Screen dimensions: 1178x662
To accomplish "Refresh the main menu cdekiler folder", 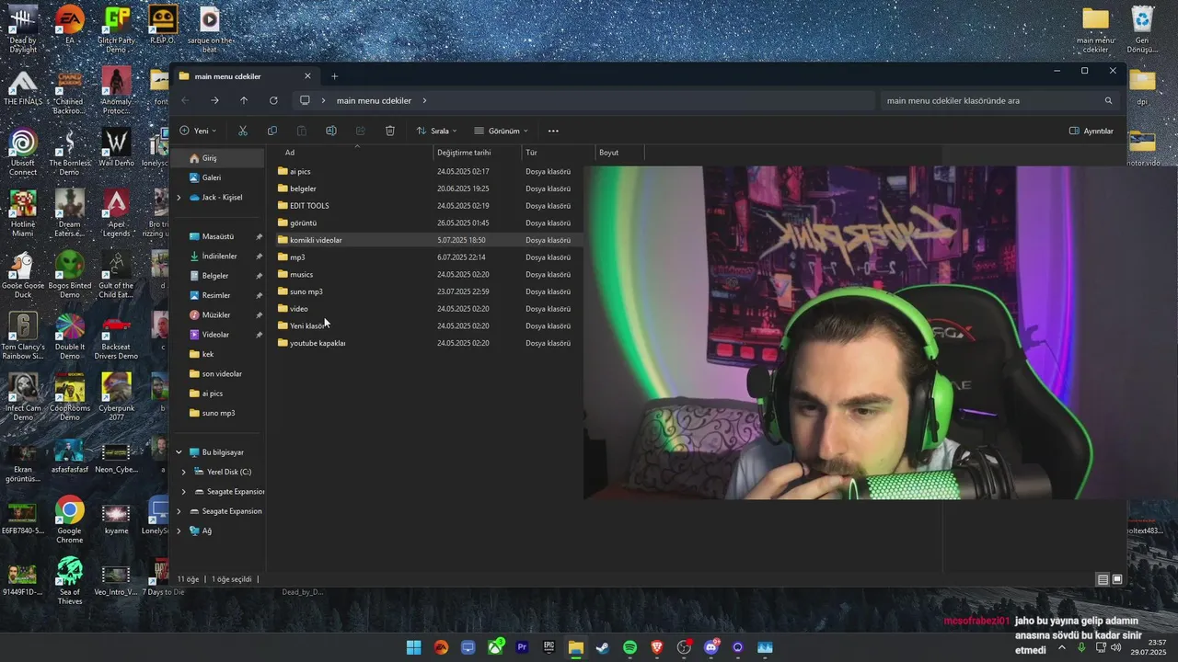I will click(273, 100).
